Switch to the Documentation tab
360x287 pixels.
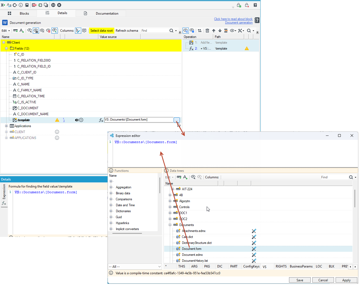101,13
